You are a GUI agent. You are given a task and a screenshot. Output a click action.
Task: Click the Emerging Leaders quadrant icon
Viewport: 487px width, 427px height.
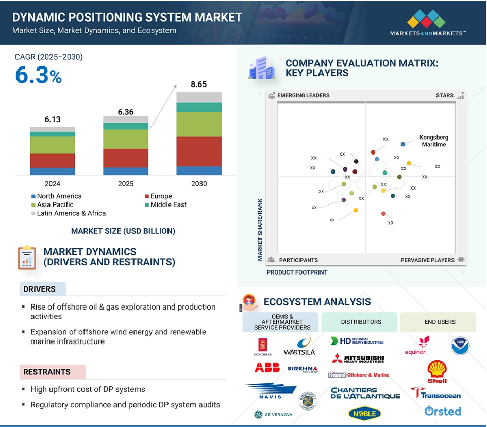pos(272,96)
